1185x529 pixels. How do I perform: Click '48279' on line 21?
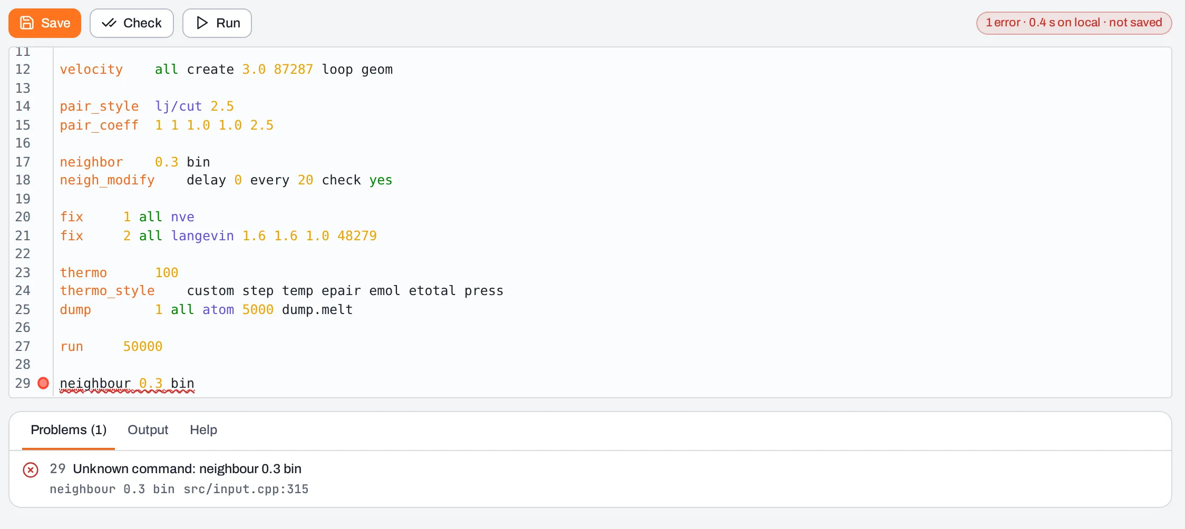pyautogui.click(x=357, y=236)
